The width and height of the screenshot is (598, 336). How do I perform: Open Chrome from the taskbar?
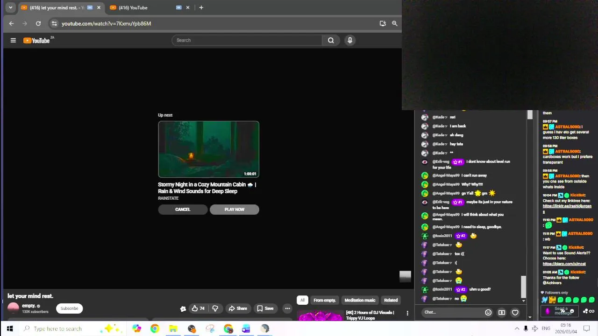click(x=155, y=329)
